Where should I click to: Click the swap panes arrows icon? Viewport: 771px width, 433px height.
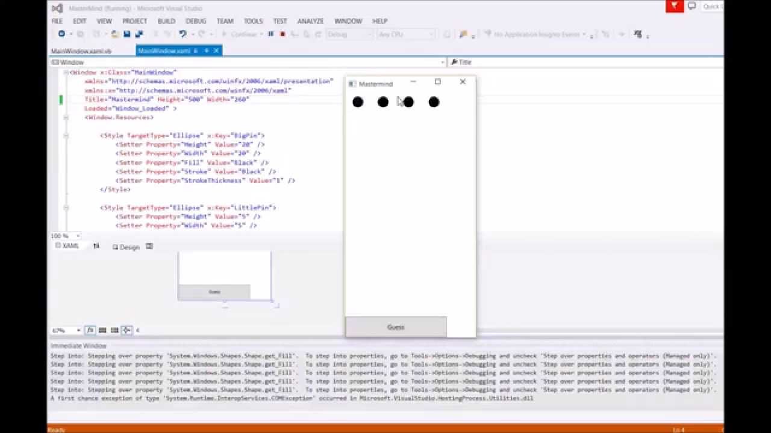pos(96,246)
